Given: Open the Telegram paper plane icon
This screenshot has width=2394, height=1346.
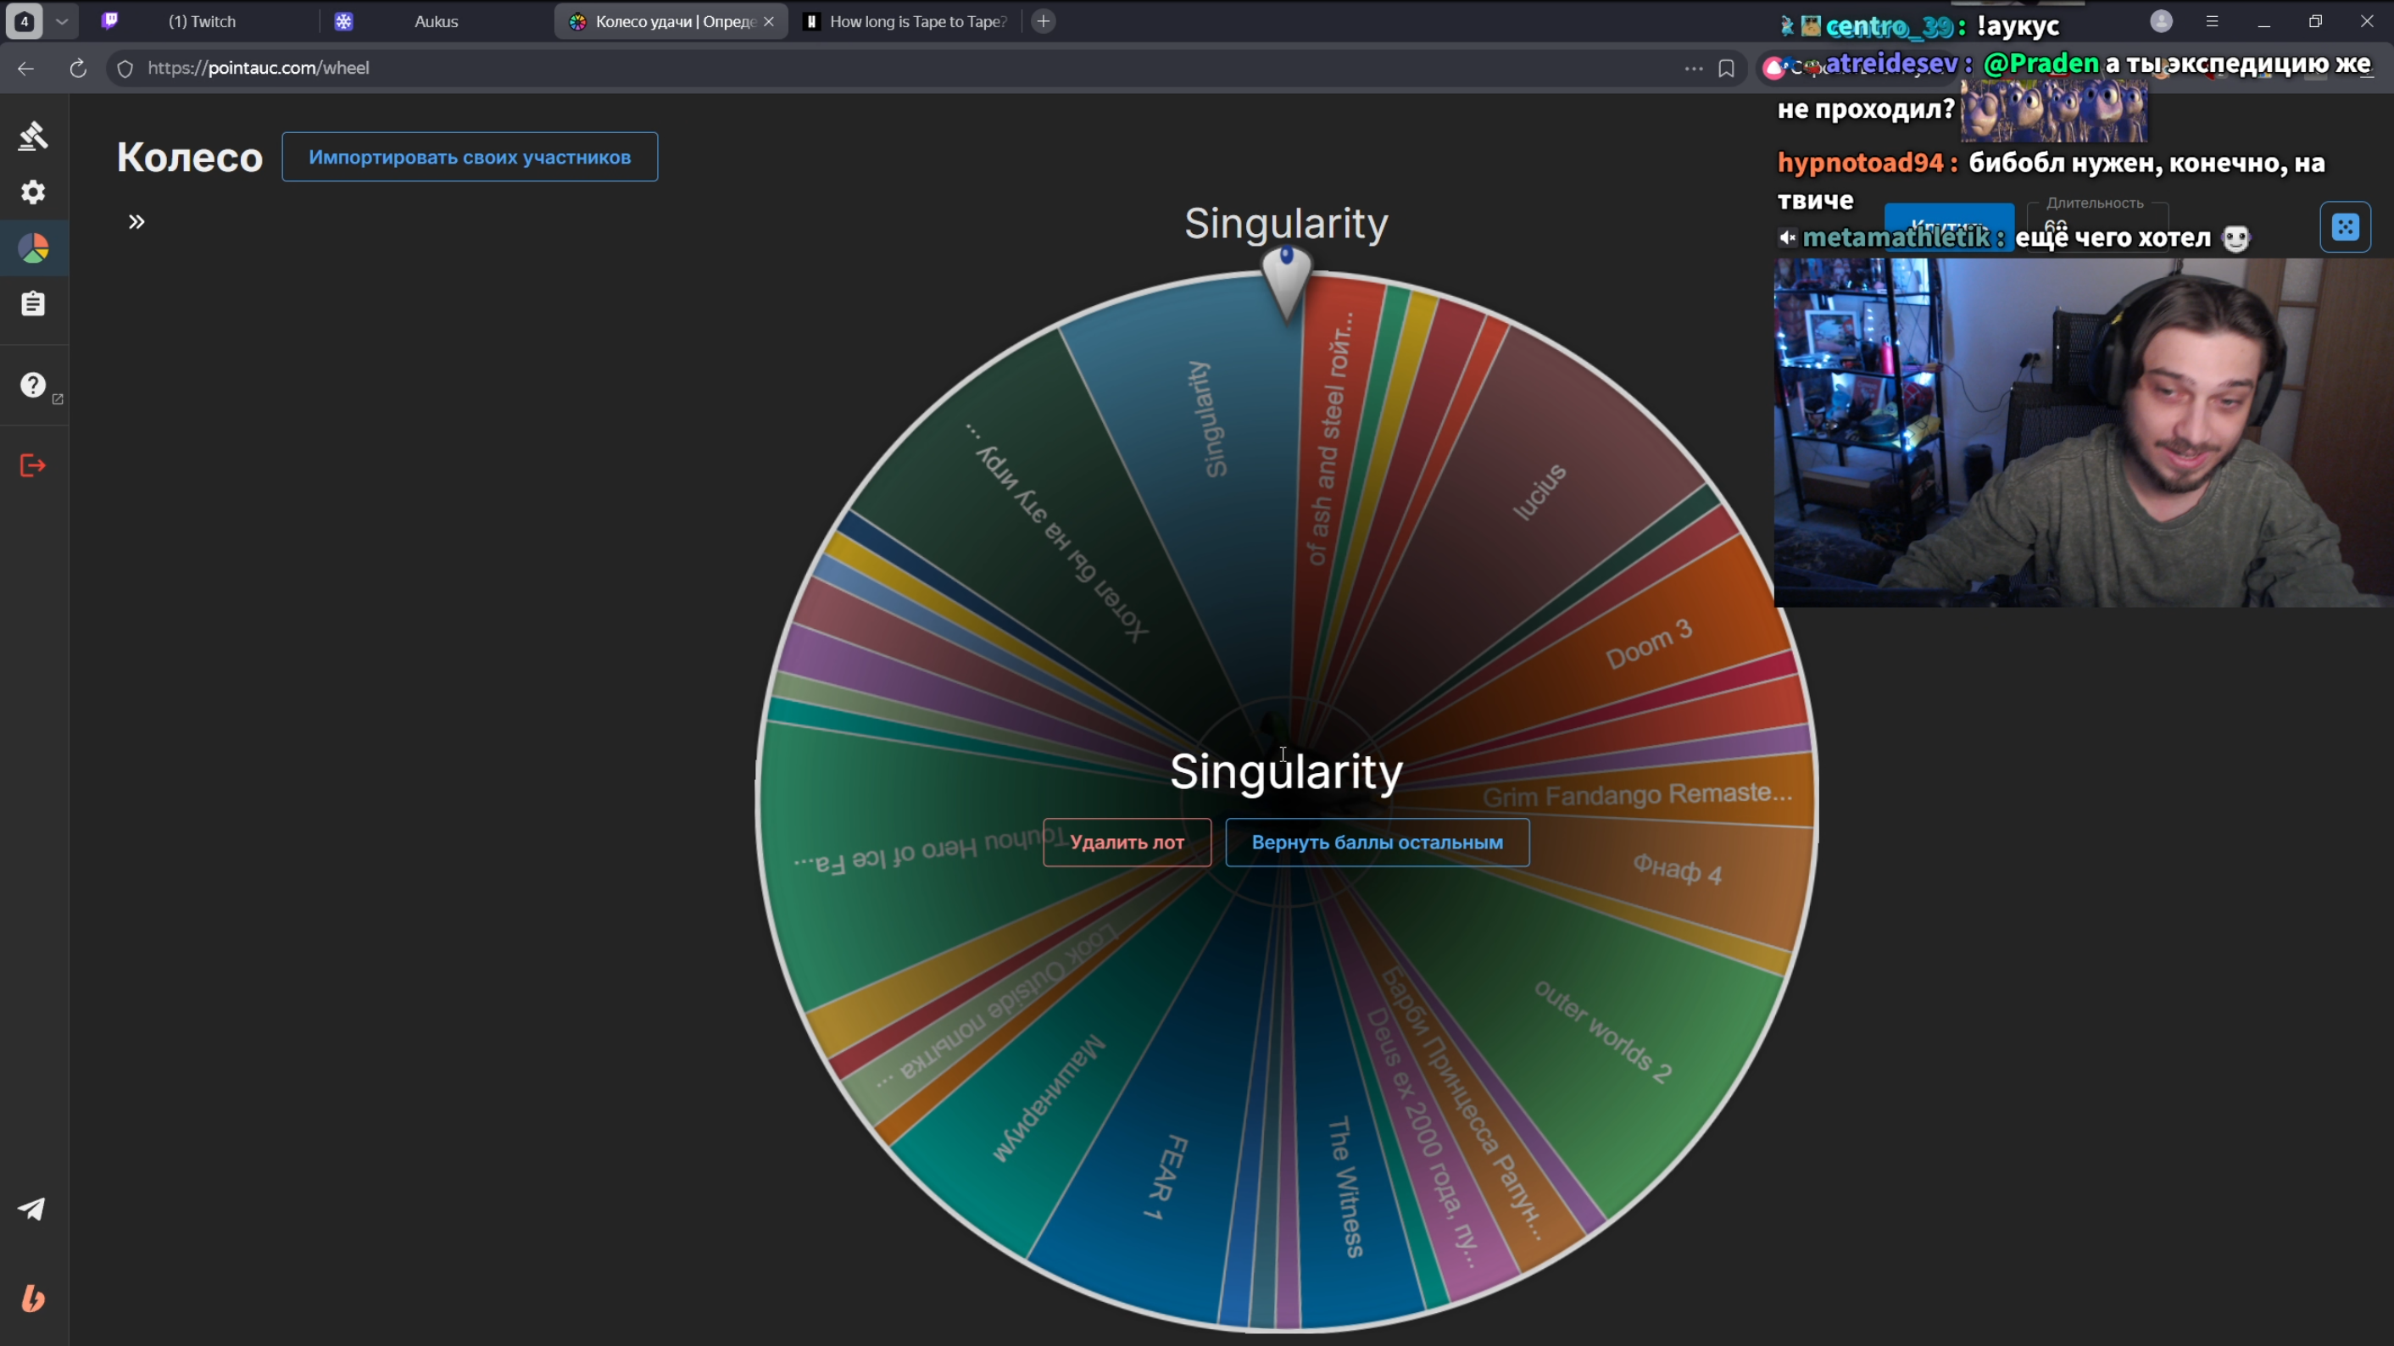Looking at the screenshot, I should [32, 1209].
